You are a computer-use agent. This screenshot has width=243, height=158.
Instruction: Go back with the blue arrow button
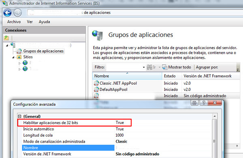(x=7, y=13)
